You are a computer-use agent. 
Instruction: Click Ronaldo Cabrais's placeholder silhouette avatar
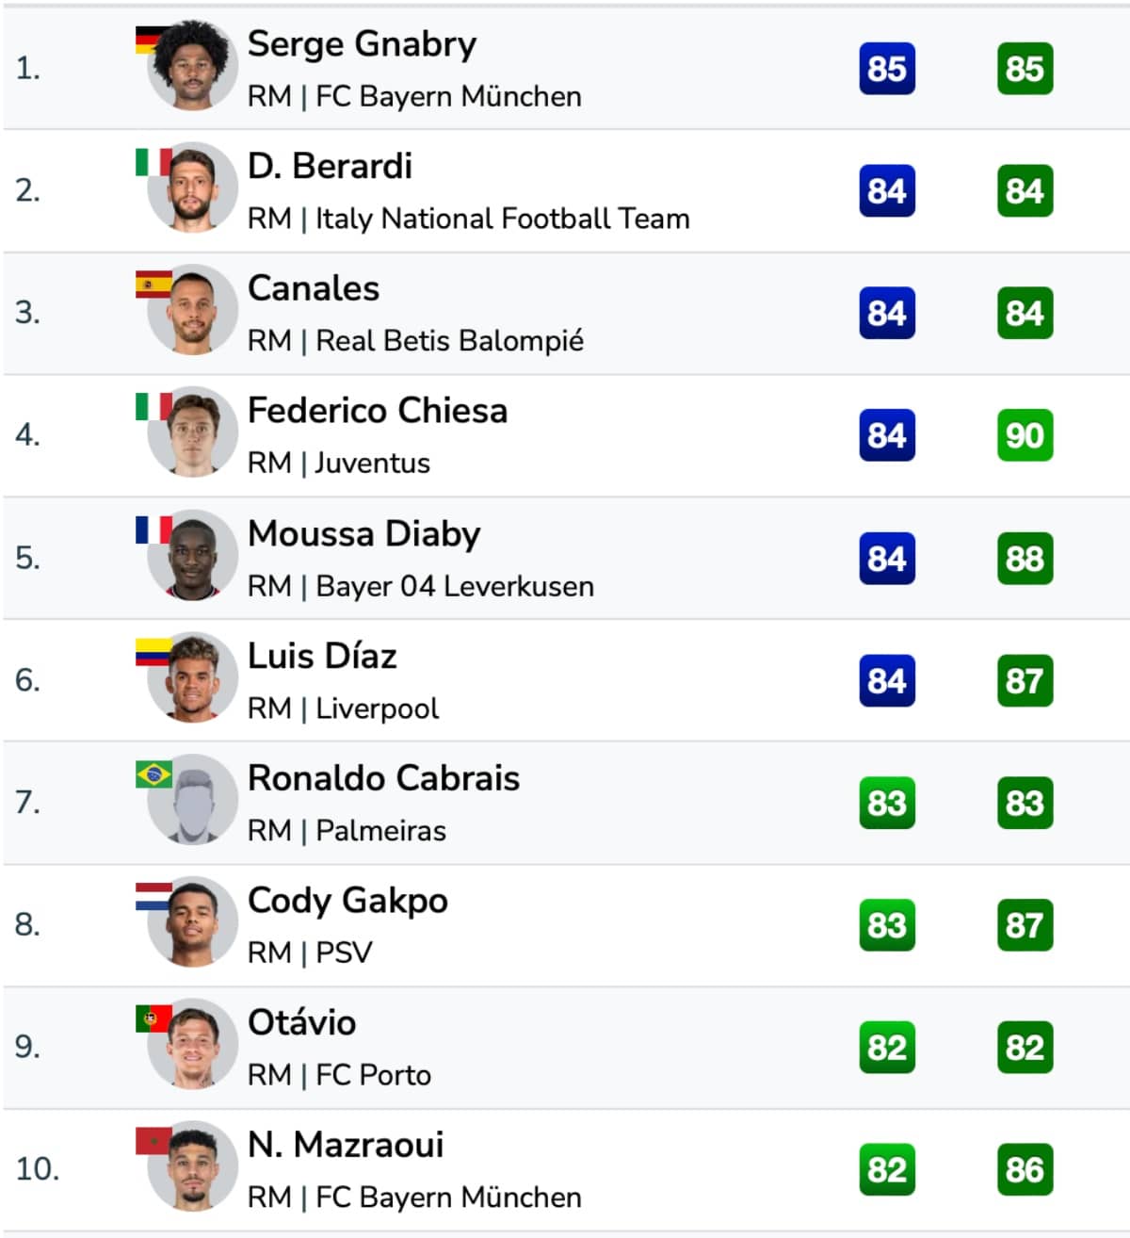192,799
